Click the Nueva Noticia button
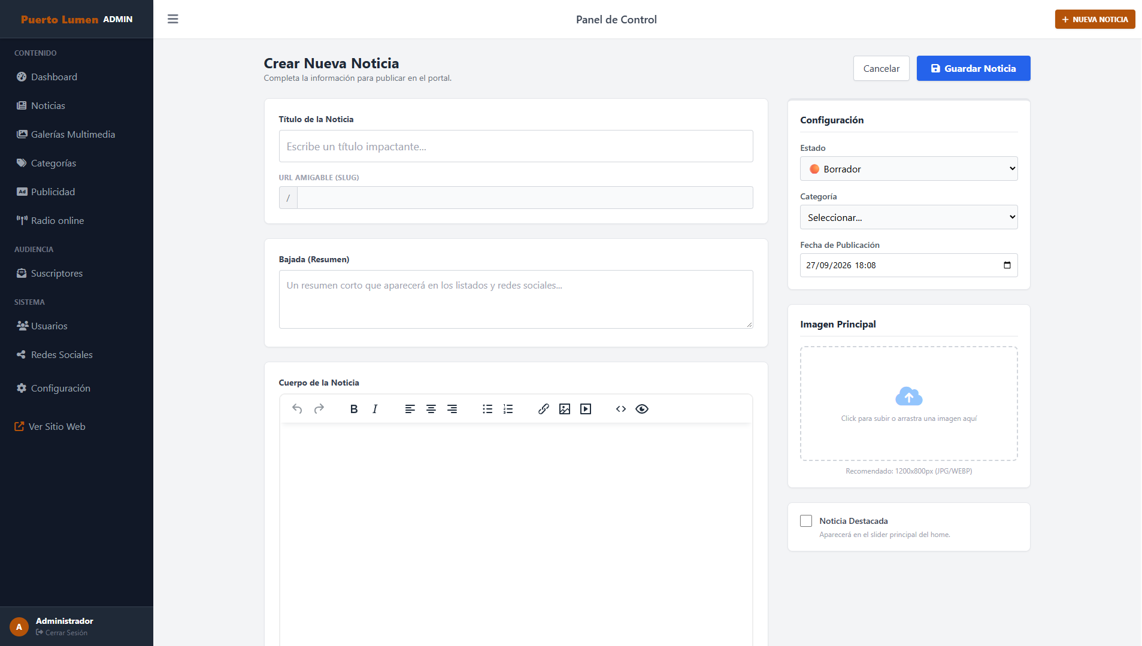Screen dimensions: 1142x646 1095,19
